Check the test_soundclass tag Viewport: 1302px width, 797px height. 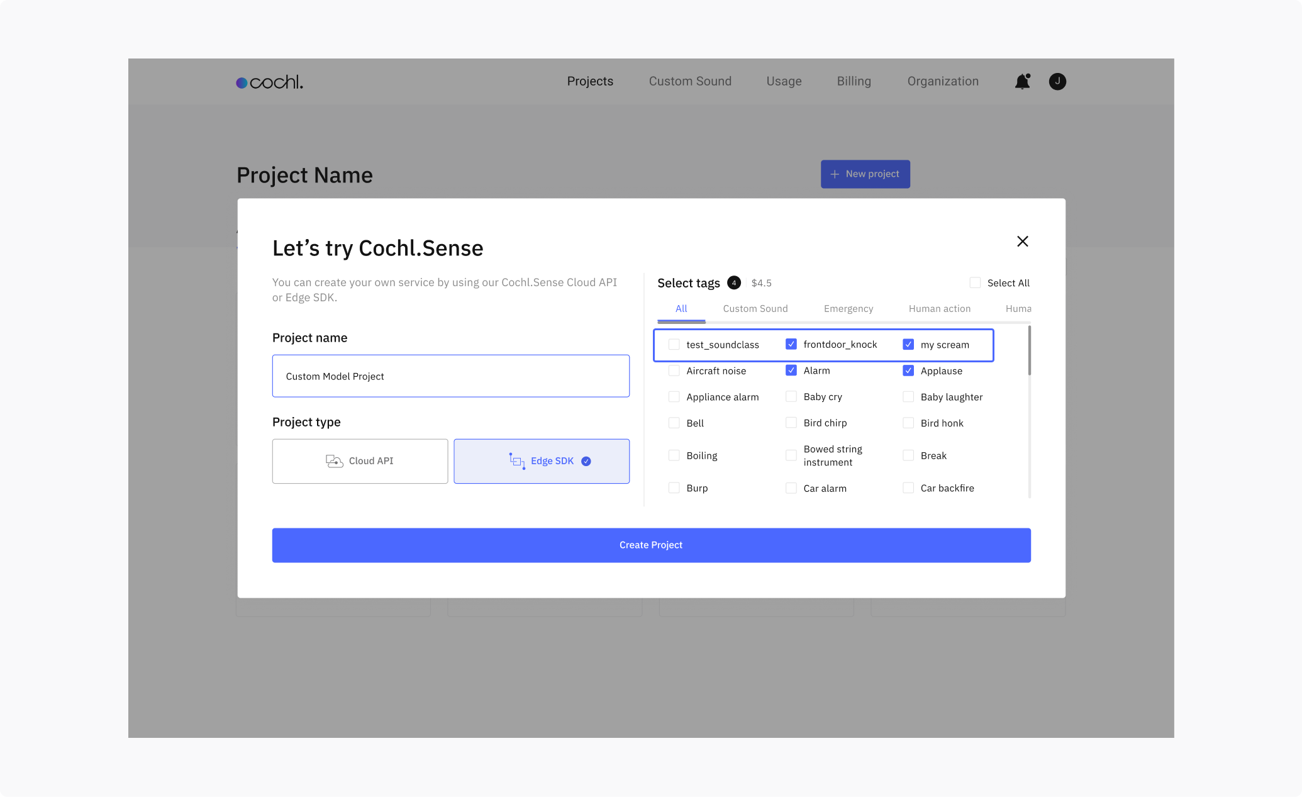point(674,345)
